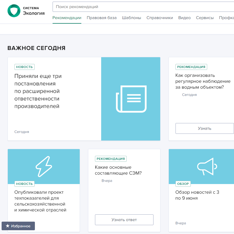Click the Система Экология shield logo

14,11
